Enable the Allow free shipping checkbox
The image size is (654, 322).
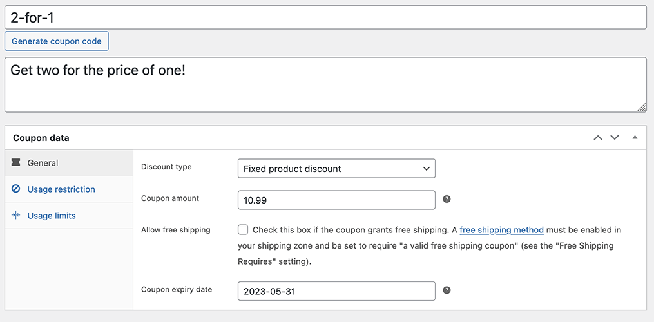click(x=243, y=230)
